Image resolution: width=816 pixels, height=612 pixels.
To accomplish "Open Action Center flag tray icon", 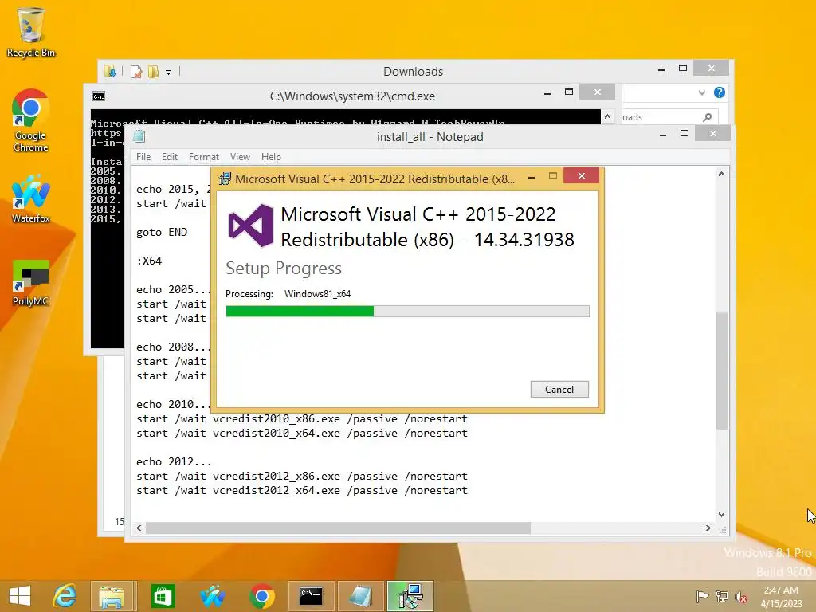I will pos(702,596).
